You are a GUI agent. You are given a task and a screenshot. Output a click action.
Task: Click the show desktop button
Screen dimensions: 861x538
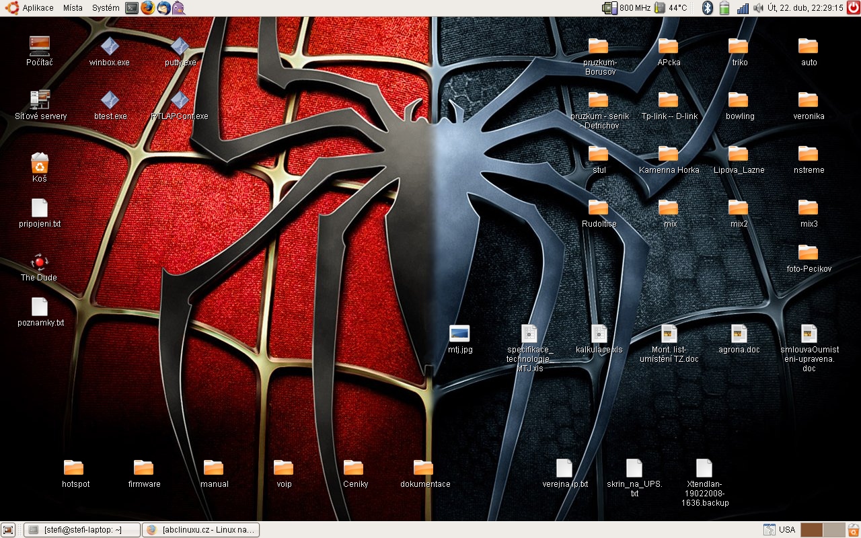point(8,530)
